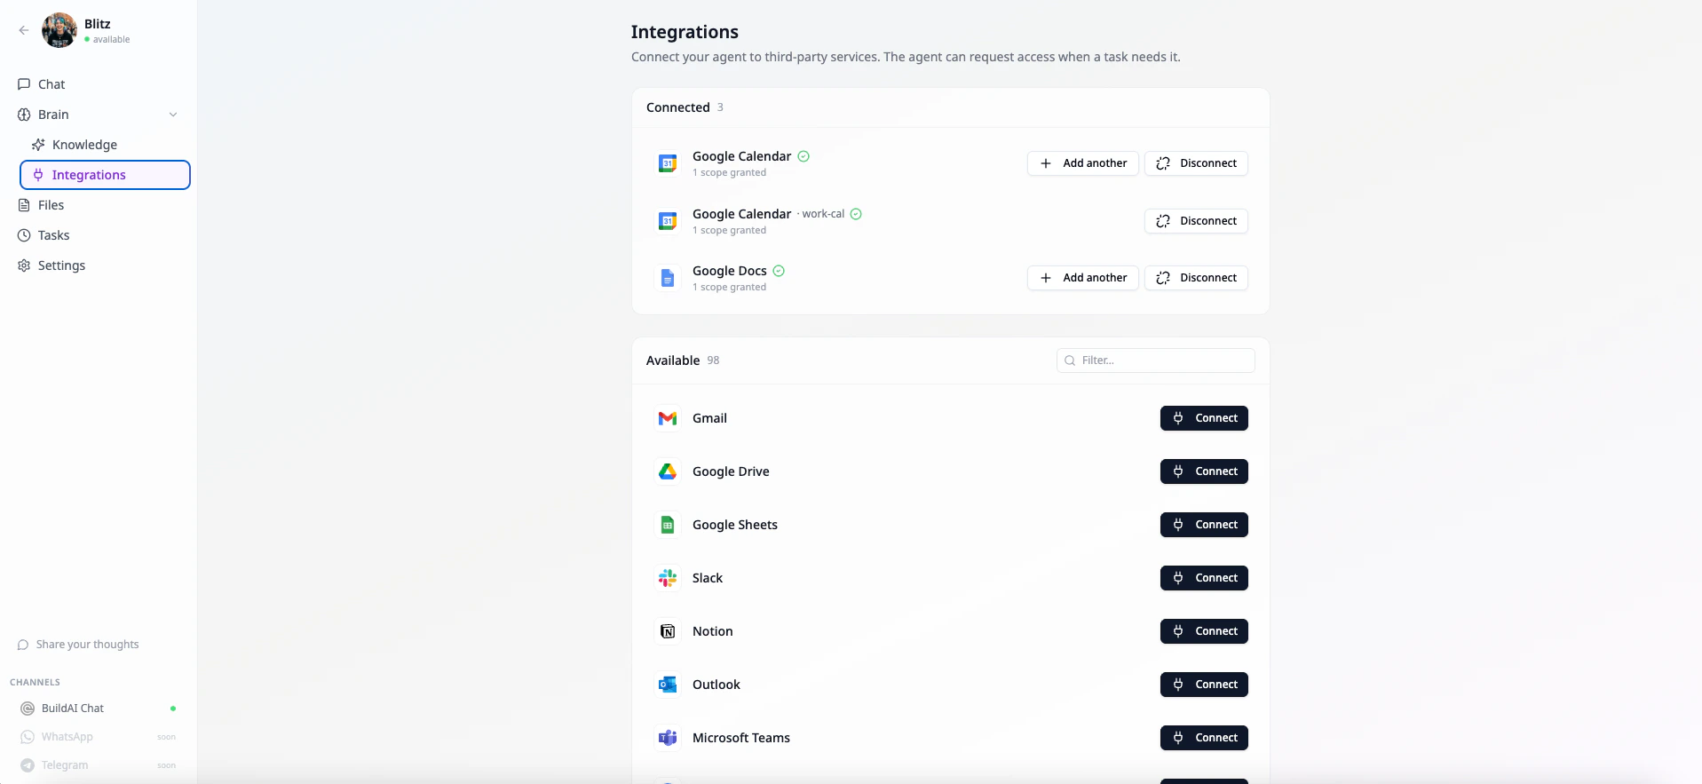
Task: Click the 'available' status label
Action: [111, 39]
